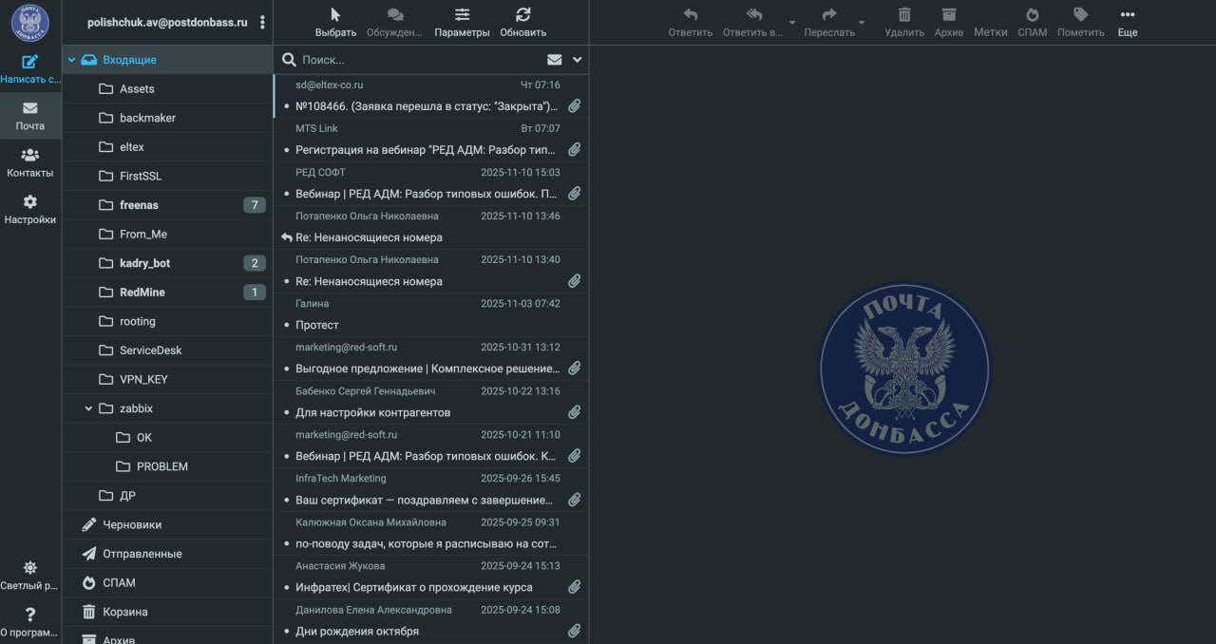Image resolution: width=1216 pixels, height=644 pixels.
Task: Click the Delete (Удалить) trash icon
Action: point(903,15)
